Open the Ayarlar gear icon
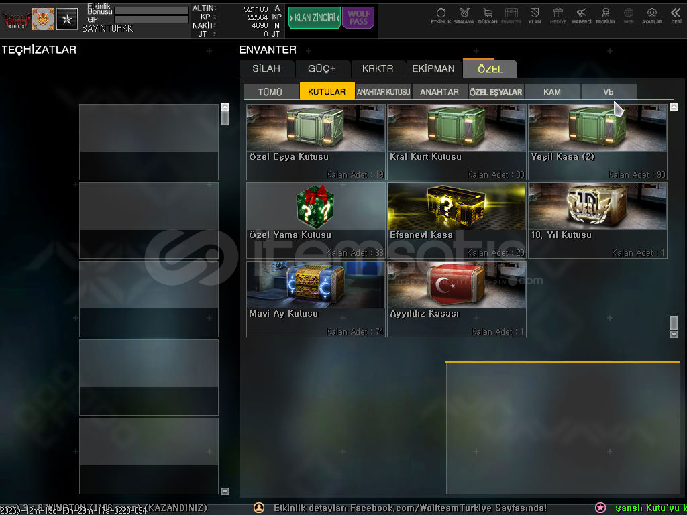This screenshot has height=515, width=687. tap(652, 16)
